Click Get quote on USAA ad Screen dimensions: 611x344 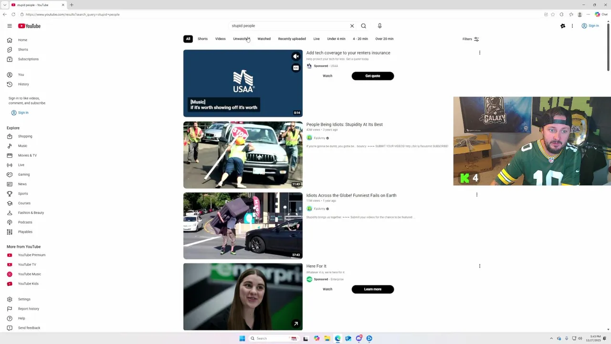(x=373, y=76)
